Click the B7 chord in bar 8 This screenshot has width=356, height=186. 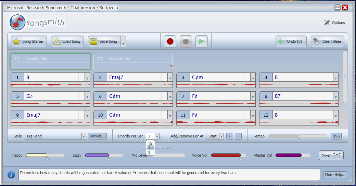tap(278, 96)
